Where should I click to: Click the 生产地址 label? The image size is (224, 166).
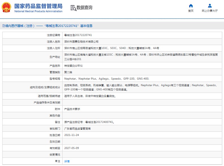tap(55, 57)
